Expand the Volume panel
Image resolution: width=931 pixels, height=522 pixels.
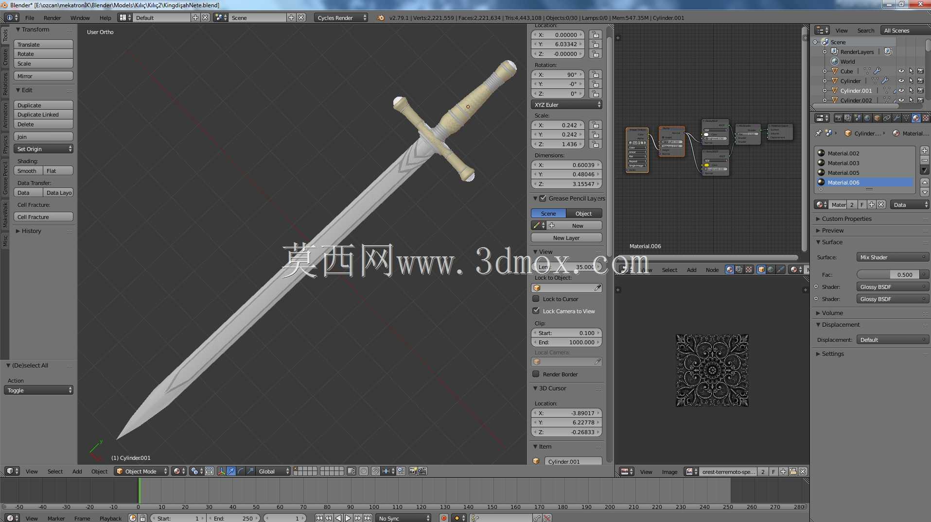click(x=832, y=313)
